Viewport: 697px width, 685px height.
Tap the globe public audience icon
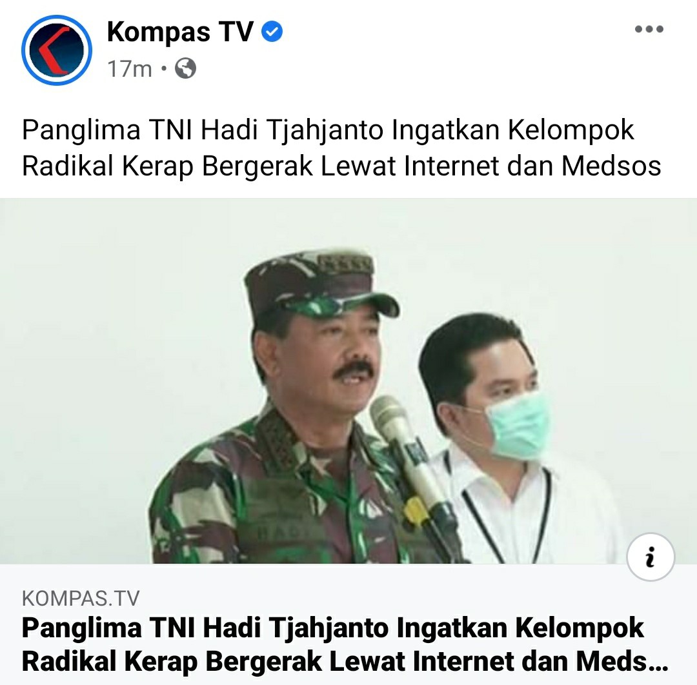pyautogui.click(x=185, y=68)
